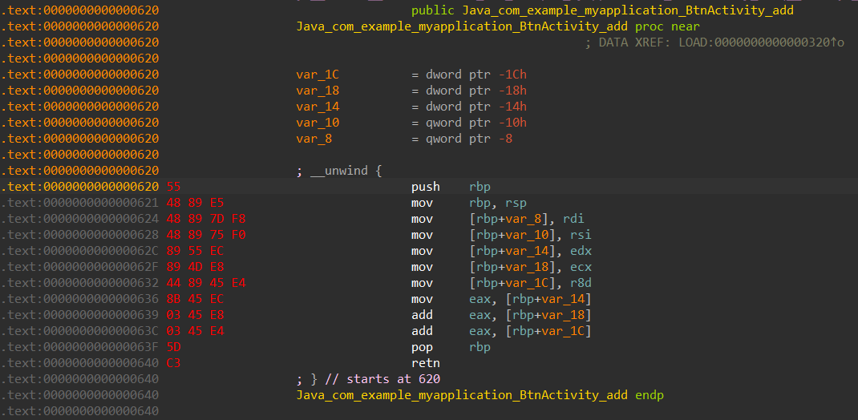Click the var_10 variable definition
This screenshot has width=858, height=420.
(318, 123)
